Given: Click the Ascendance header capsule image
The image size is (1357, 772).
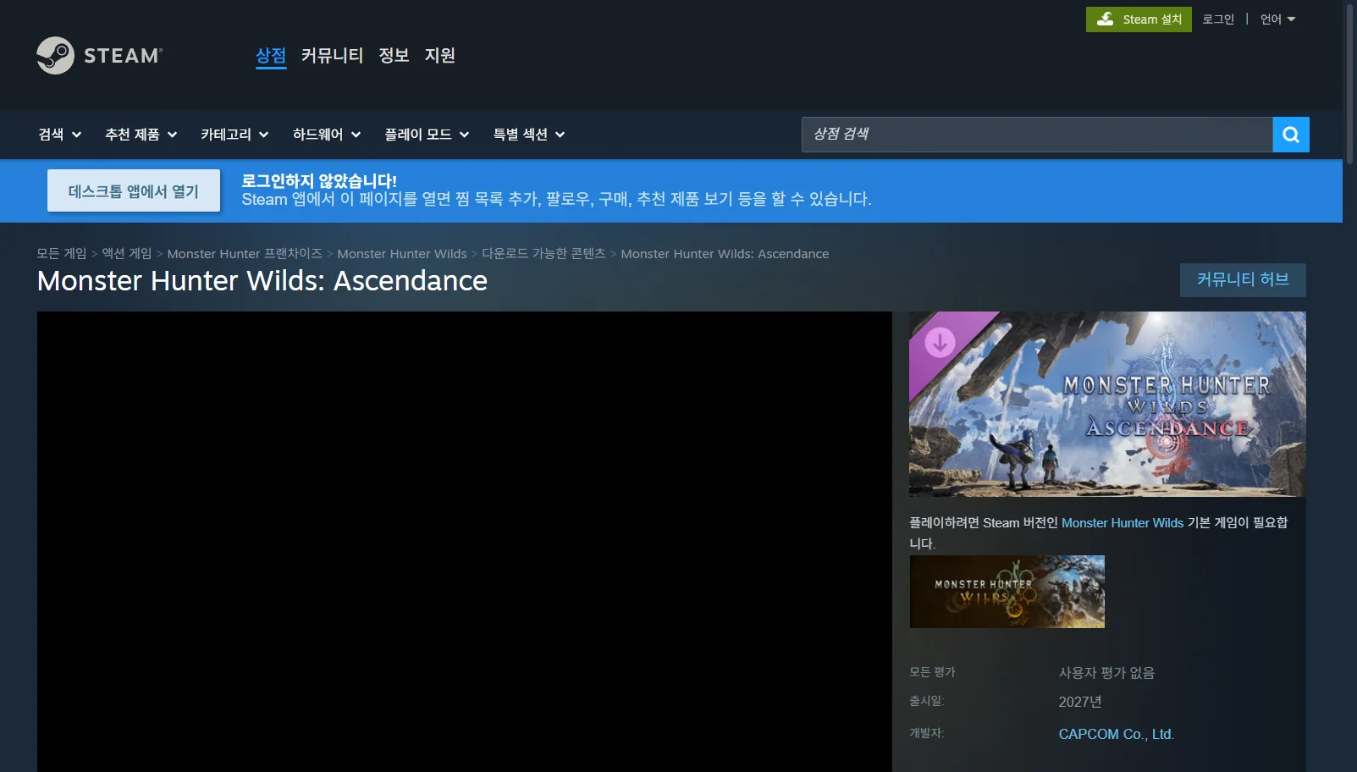Looking at the screenshot, I should [x=1107, y=404].
